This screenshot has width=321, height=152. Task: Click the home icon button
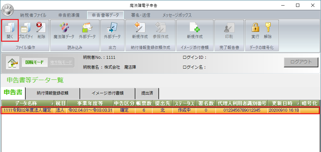coord(12,63)
